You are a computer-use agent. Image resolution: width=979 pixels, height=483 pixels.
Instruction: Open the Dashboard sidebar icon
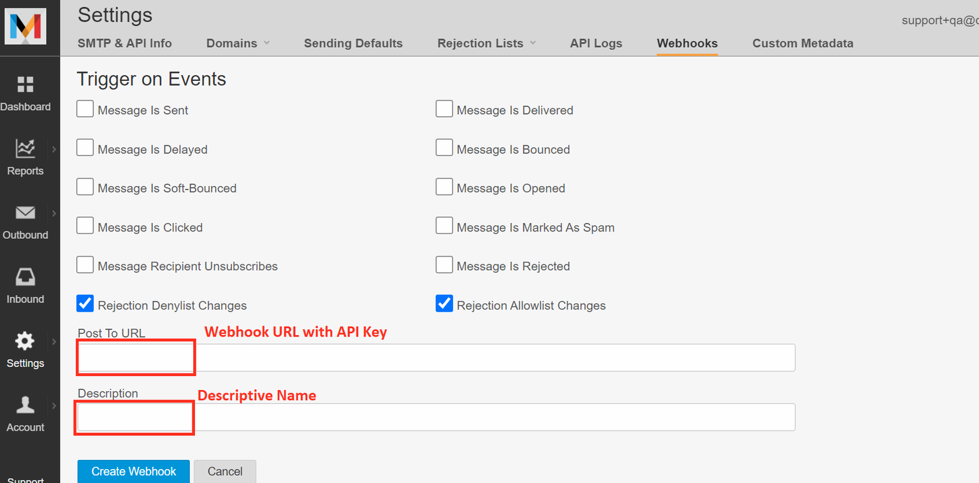pos(25,84)
